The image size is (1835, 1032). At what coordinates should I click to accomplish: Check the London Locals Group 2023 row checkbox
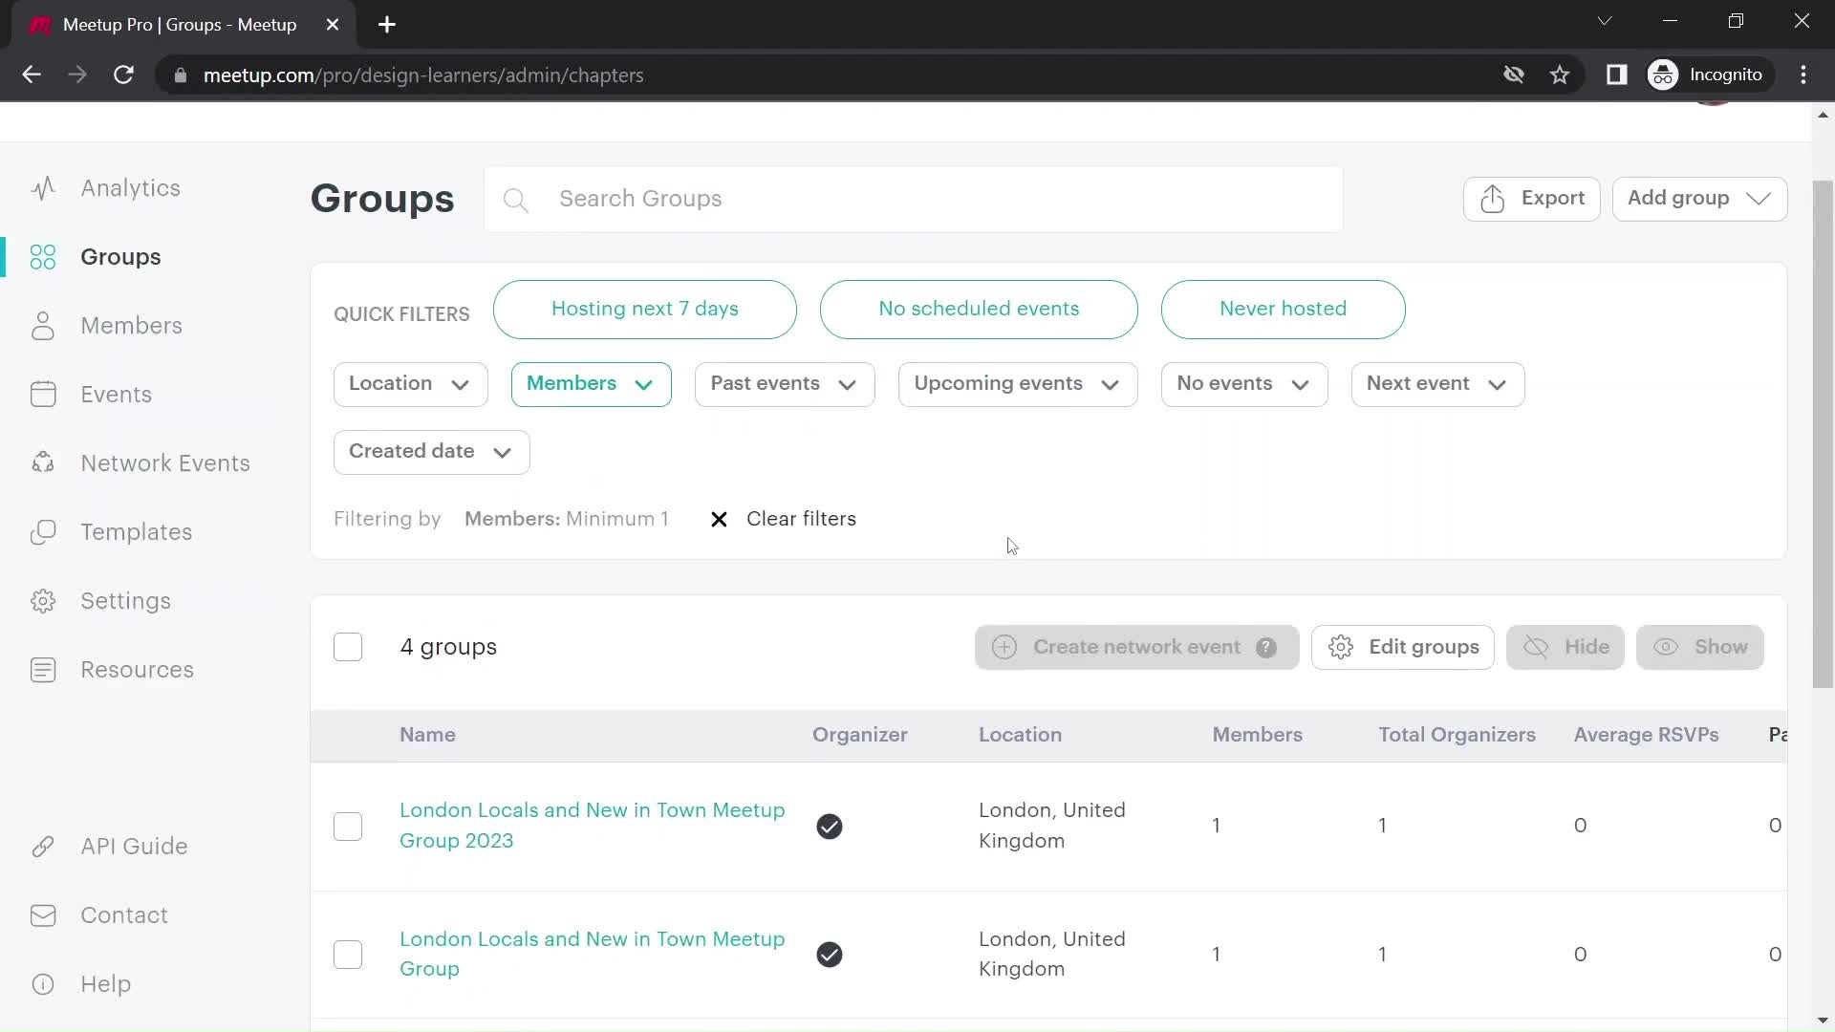(x=348, y=827)
